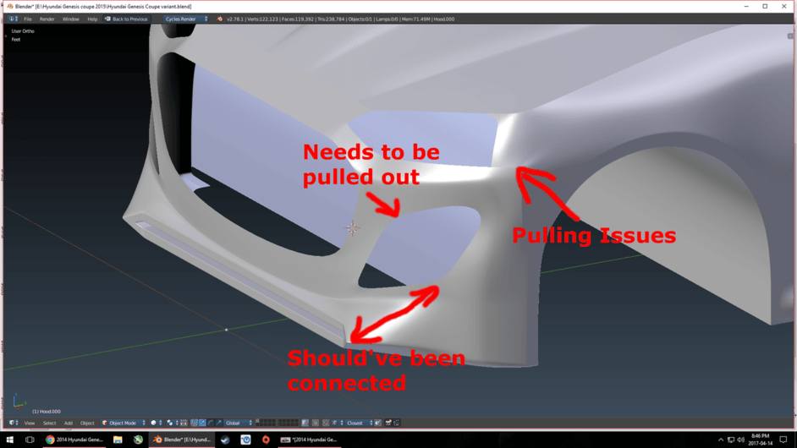Open the Render menu
Image resolution: width=797 pixels, height=448 pixels.
click(47, 19)
